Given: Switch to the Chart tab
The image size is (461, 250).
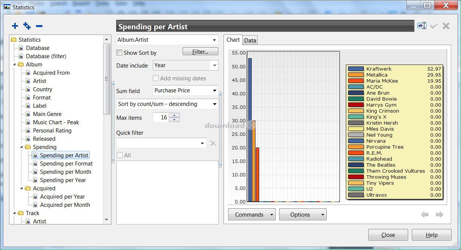Looking at the screenshot, I should click(x=233, y=40).
